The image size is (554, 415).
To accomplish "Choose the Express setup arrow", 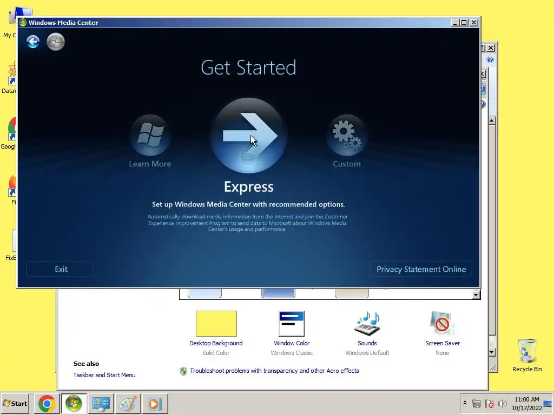I will point(249,136).
